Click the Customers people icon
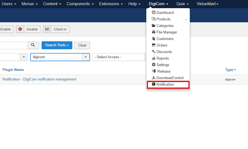248x149 pixels. pos(154,39)
